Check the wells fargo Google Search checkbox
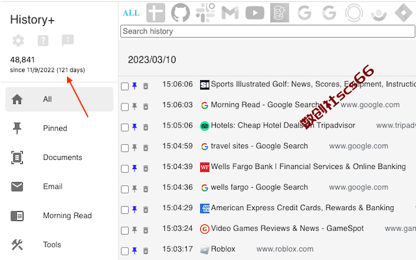The width and height of the screenshot is (416, 260). click(125, 189)
